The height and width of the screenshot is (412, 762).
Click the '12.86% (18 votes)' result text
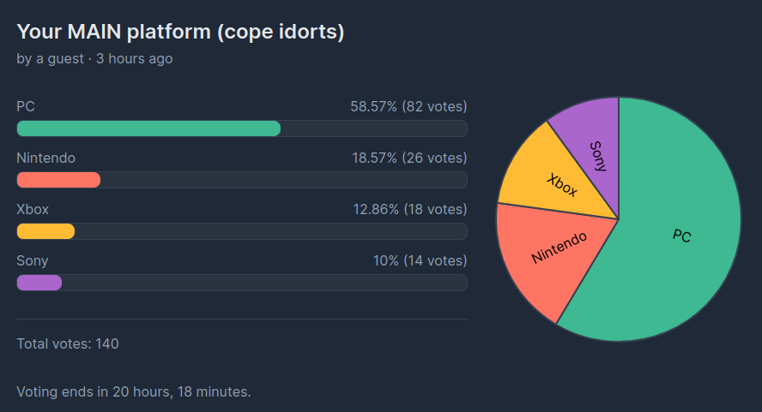tap(409, 209)
